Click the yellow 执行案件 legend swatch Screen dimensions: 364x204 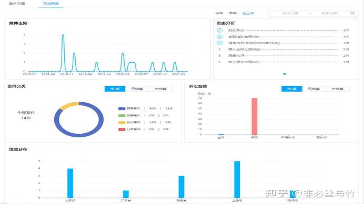pyautogui.click(x=122, y=122)
